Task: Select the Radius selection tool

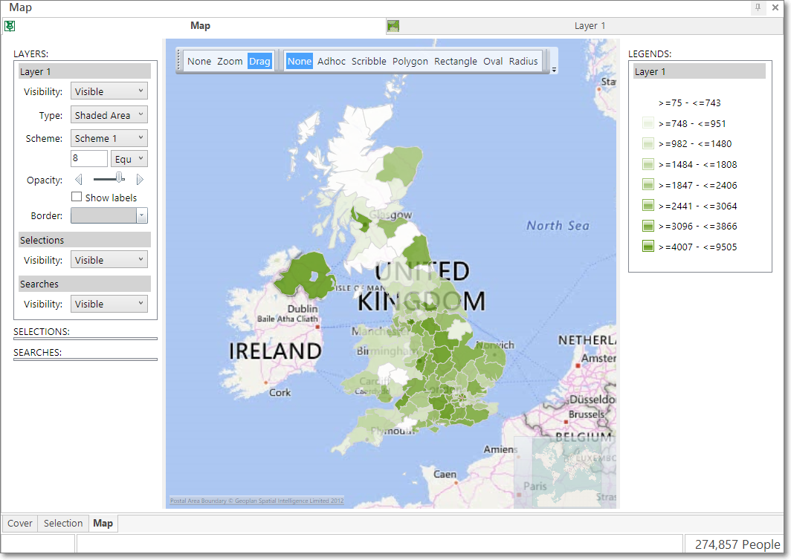Action: click(523, 61)
